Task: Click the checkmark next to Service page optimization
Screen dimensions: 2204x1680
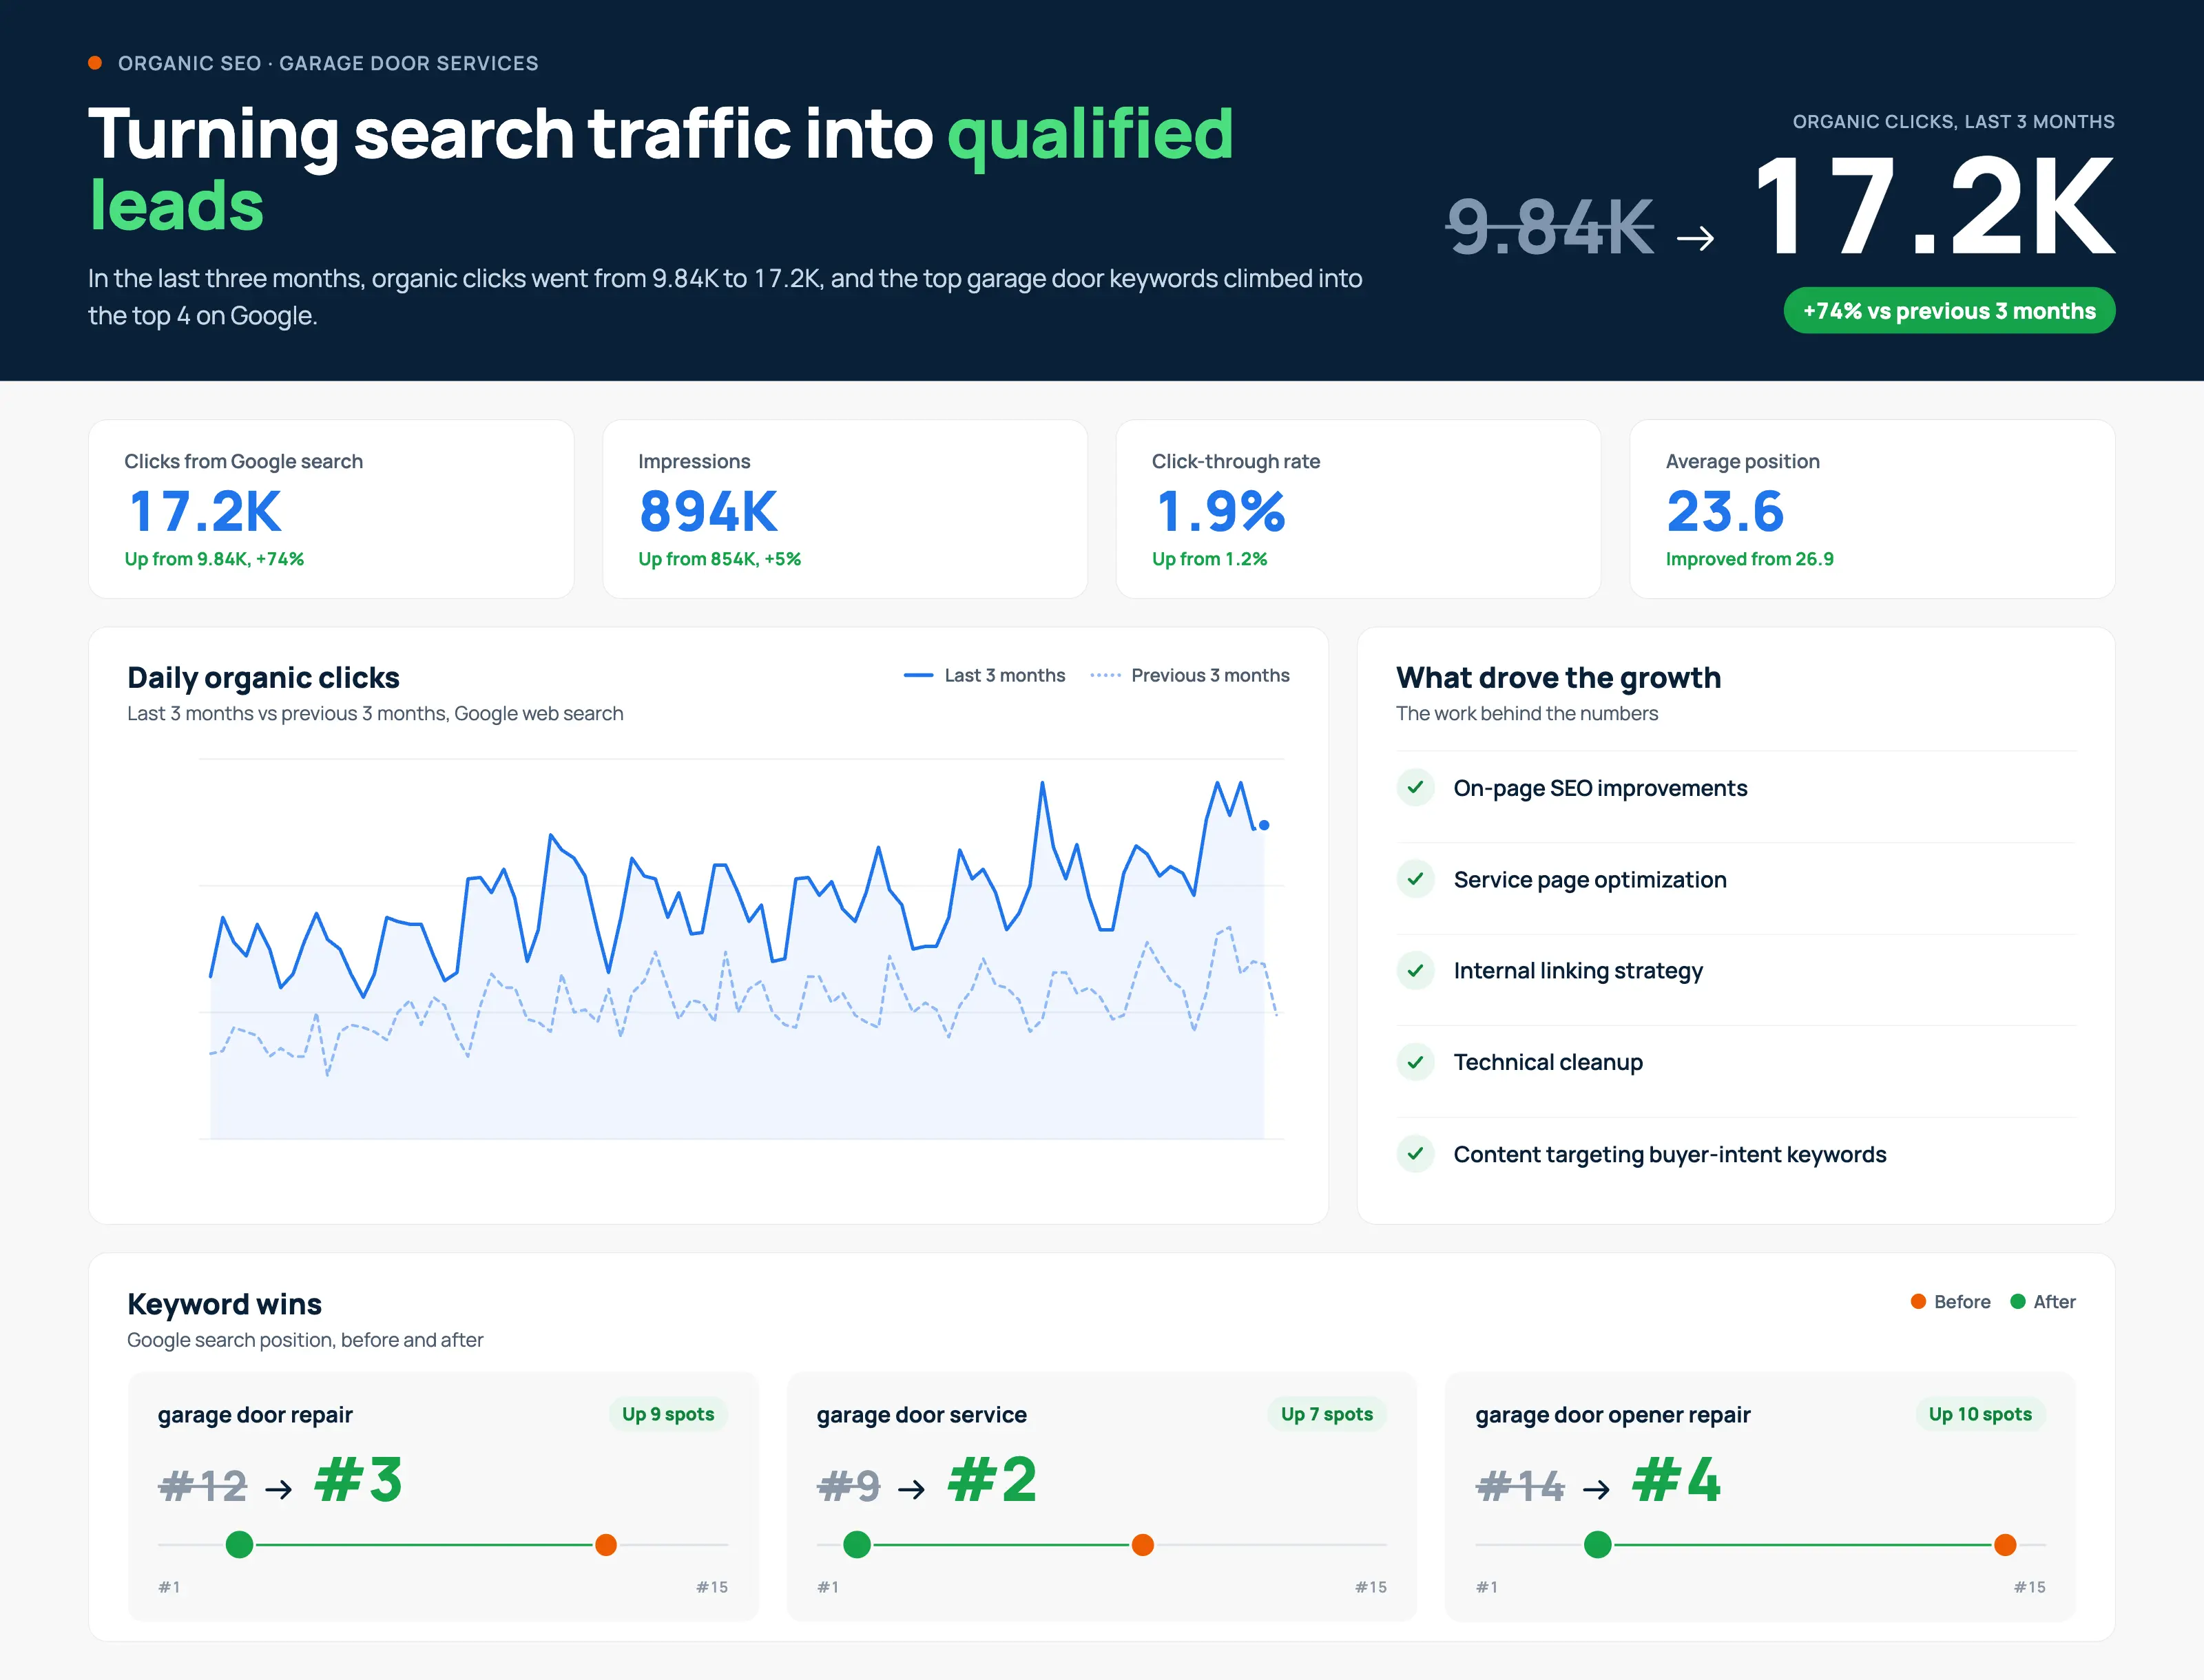Action: [1415, 879]
